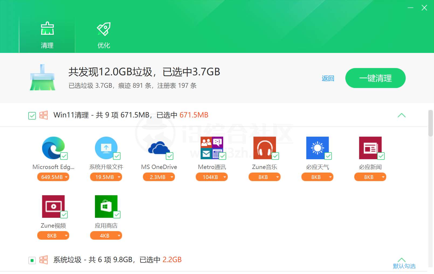Screen dimensions: 434x274
Task: Uncheck the Win11清理 group checkbox
Action: tap(32, 116)
